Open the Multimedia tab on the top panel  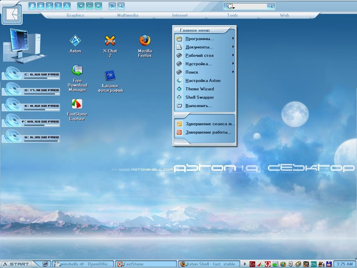pyautogui.click(x=128, y=15)
